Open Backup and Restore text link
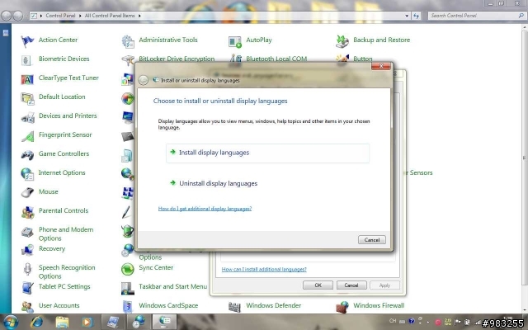Screen dimensions: 528x330 point(381,40)
